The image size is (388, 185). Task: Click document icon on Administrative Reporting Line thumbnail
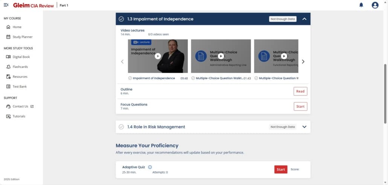201,56
